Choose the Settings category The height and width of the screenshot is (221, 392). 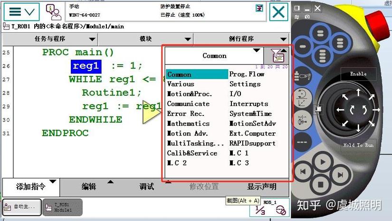245,84
